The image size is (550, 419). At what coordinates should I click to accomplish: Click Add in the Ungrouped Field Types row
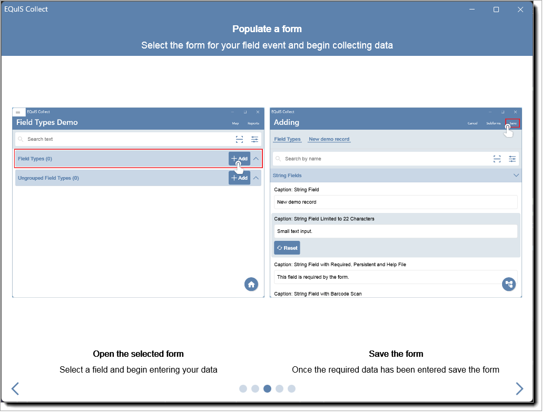pos(240,178)
